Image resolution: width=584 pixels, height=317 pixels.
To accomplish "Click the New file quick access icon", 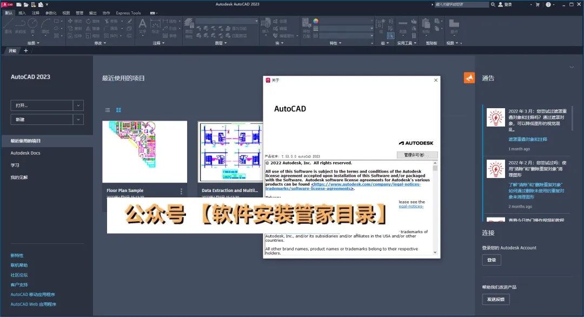I will tap(18, 4).
